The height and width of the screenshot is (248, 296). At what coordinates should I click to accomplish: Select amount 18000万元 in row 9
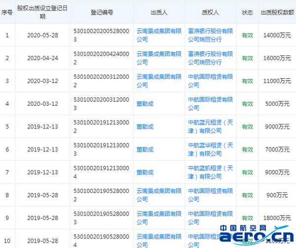pos(277,218)
